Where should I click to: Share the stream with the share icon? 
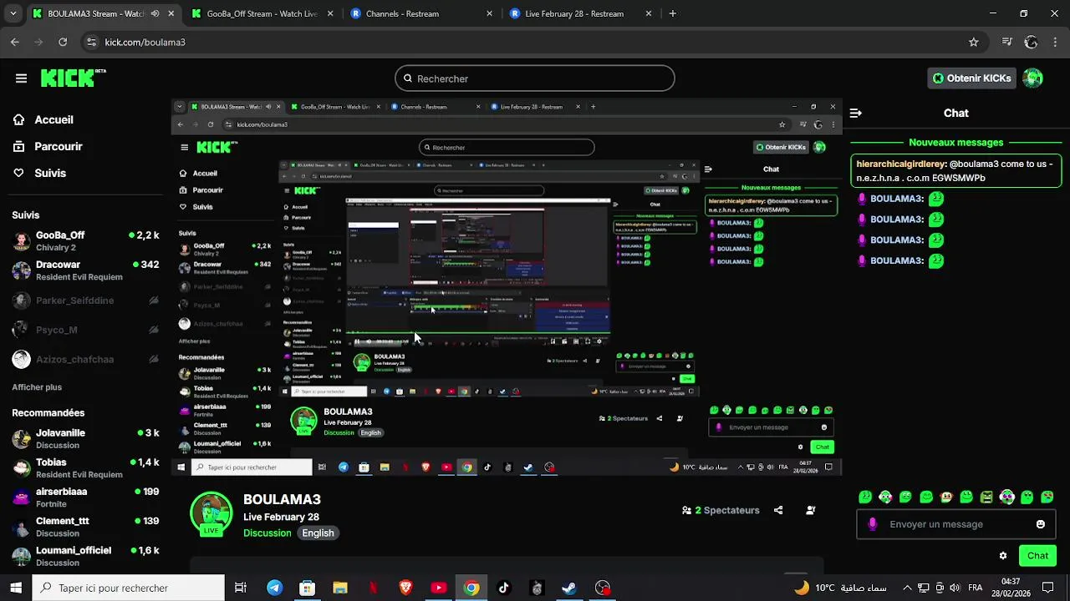pos(778,510)
